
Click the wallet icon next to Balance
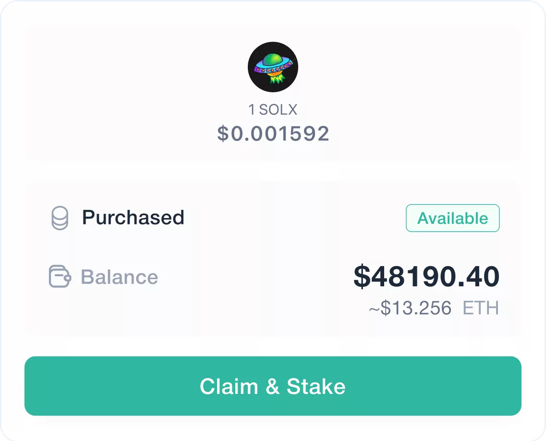click(59, 277)
